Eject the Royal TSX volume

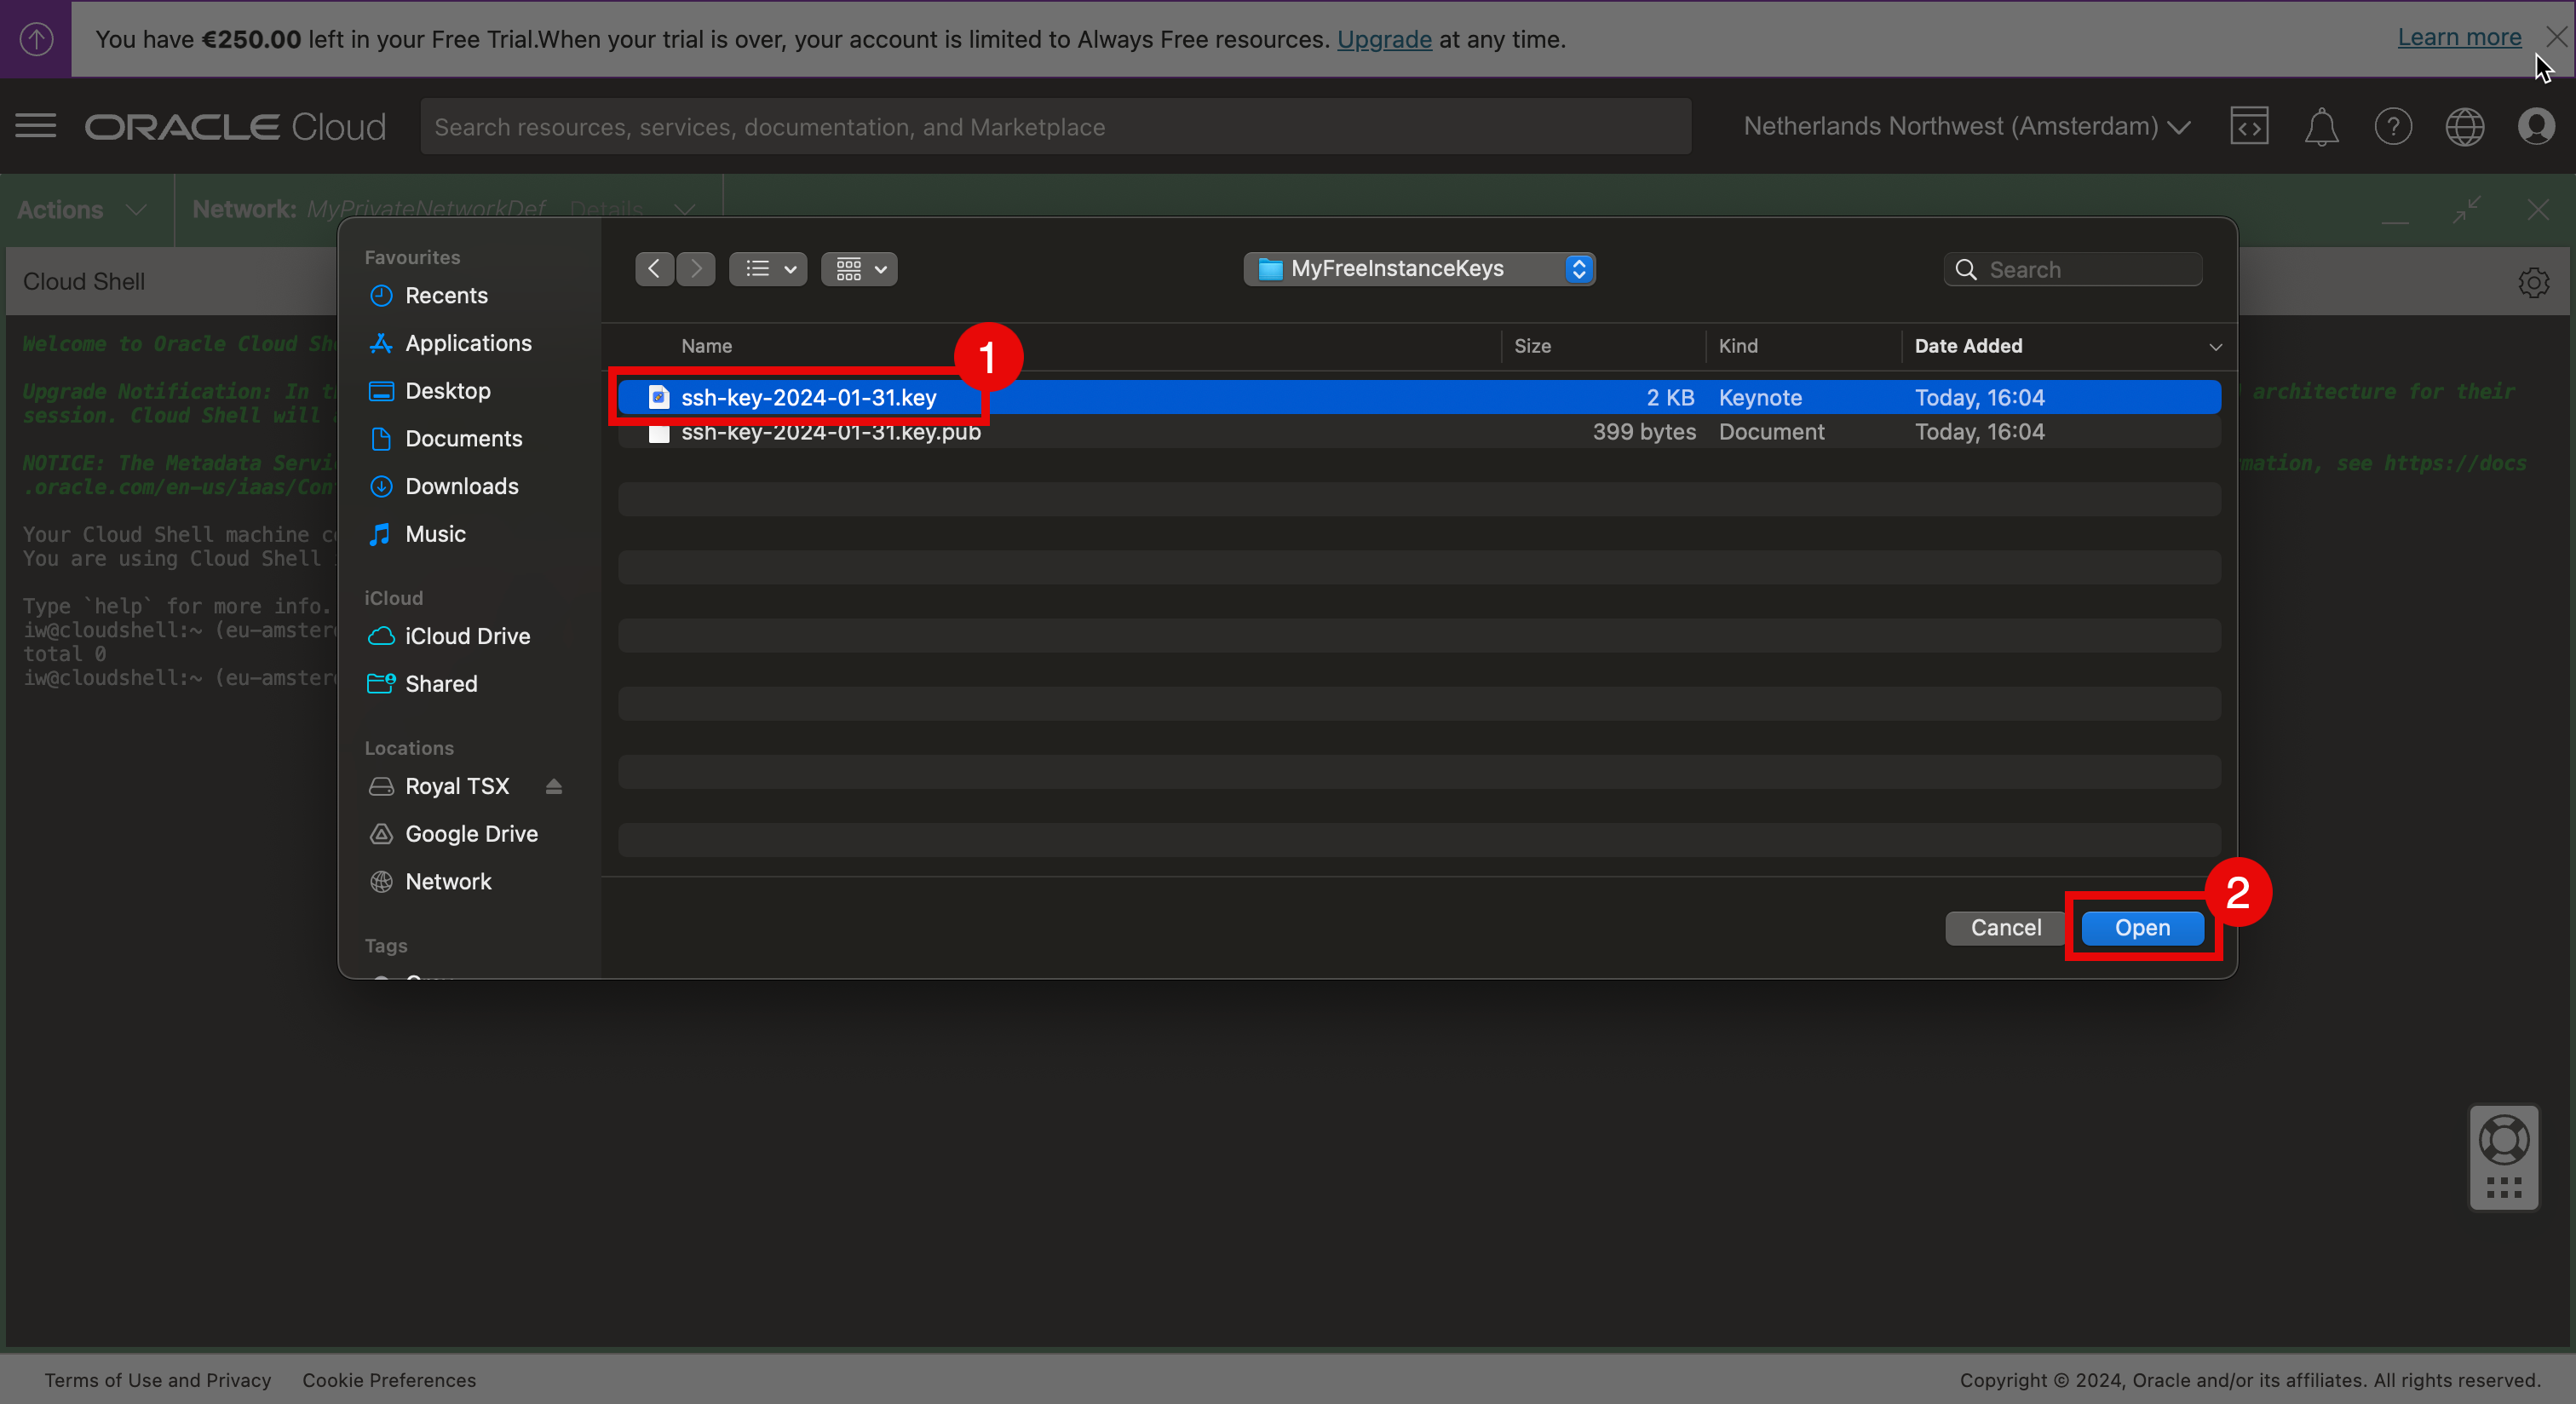(x=554, y=787)
